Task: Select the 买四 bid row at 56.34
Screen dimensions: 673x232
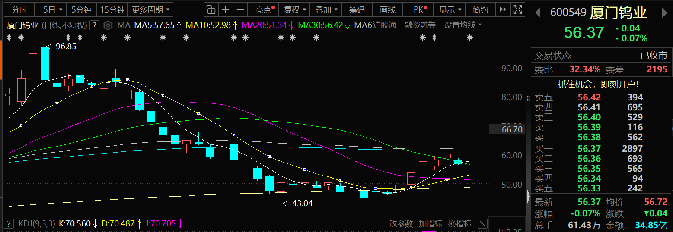Action: (x=601, y=179)
